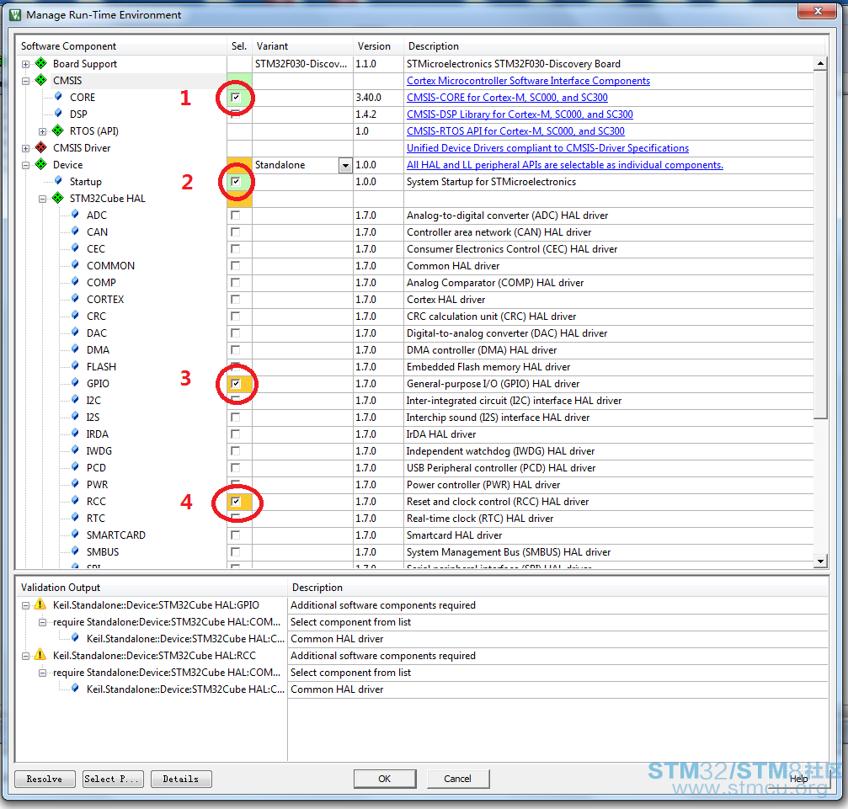Click the CMSIS Driver red diamond icon
This screenshot has width=848, height=809.
[41, 147]
